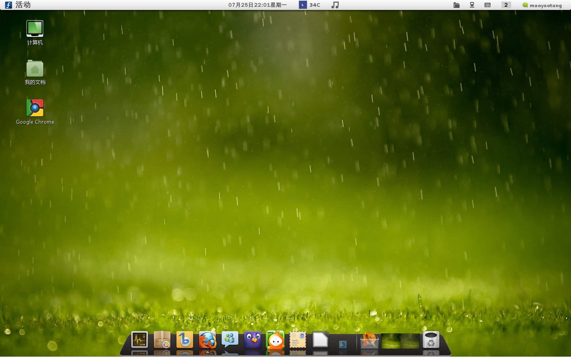Open the network connection indicator
The width and height of the screenshot is (571, 357).
coord(472,5)
